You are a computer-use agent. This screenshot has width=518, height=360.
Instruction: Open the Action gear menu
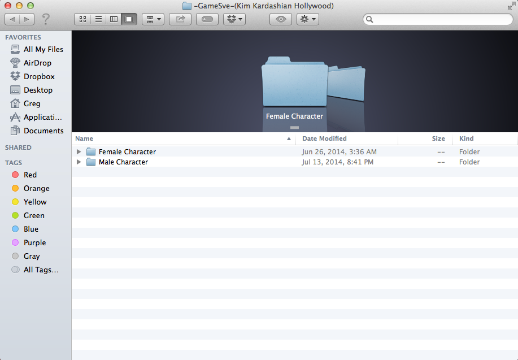(x=307, y=19)
